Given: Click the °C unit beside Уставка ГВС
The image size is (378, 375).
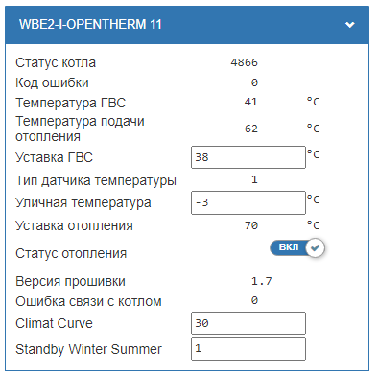Looking at the screenshot, I should click(x=313, y=154).
